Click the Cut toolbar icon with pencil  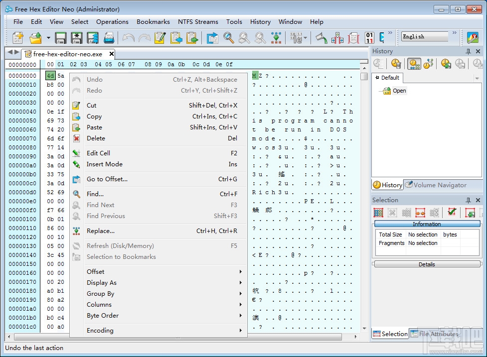pyautogui.click(x=160, y=38)
